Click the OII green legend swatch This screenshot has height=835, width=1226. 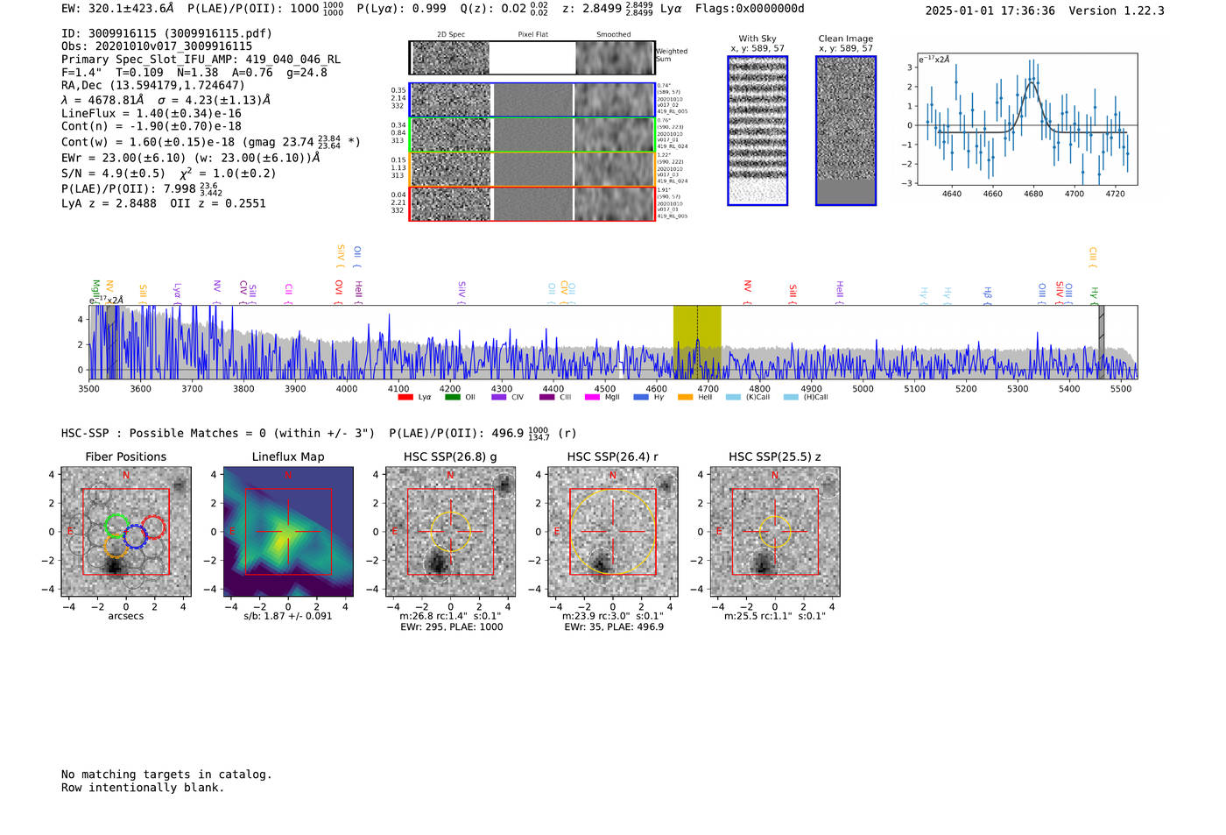point(453,397)
